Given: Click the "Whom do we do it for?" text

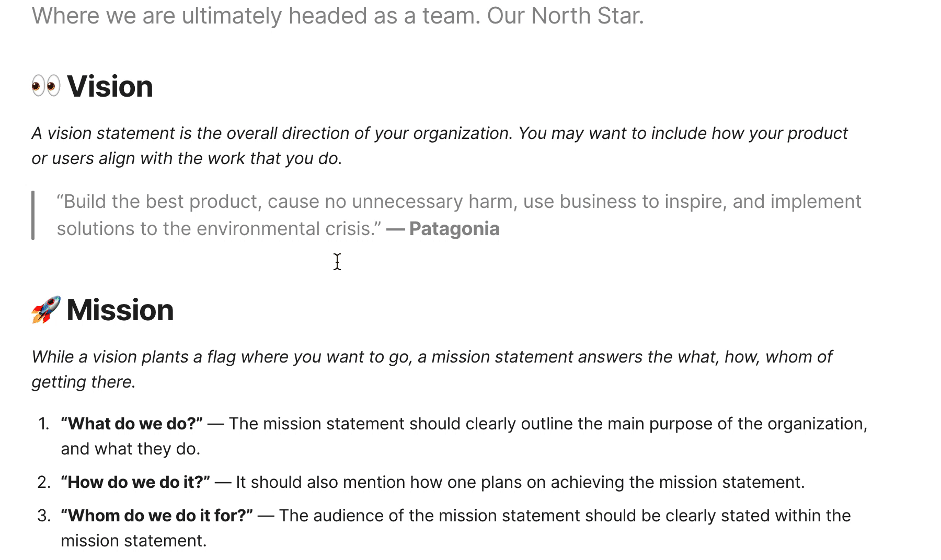Looking at the screenshot, I should [x=157, y=516].
